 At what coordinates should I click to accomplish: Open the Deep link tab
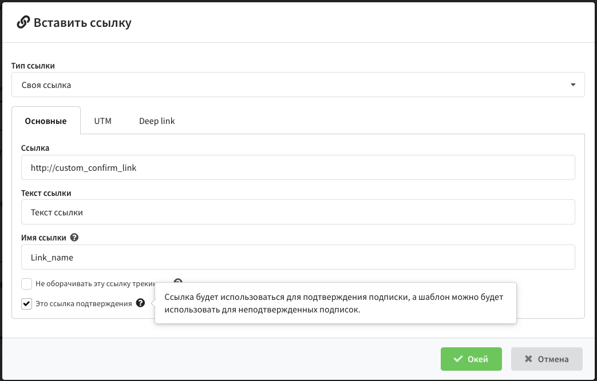point(157,121)
